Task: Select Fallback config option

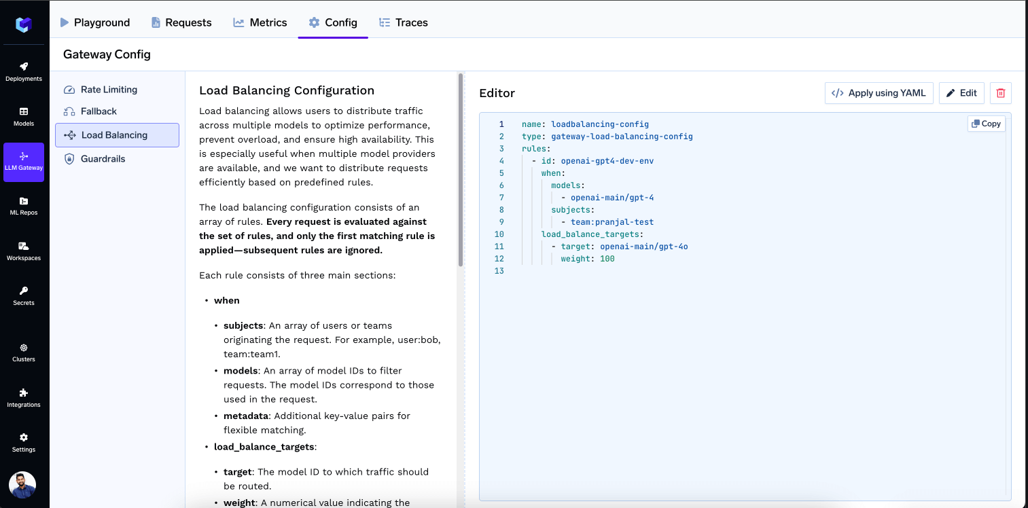Action: click(x=99, y=111)
